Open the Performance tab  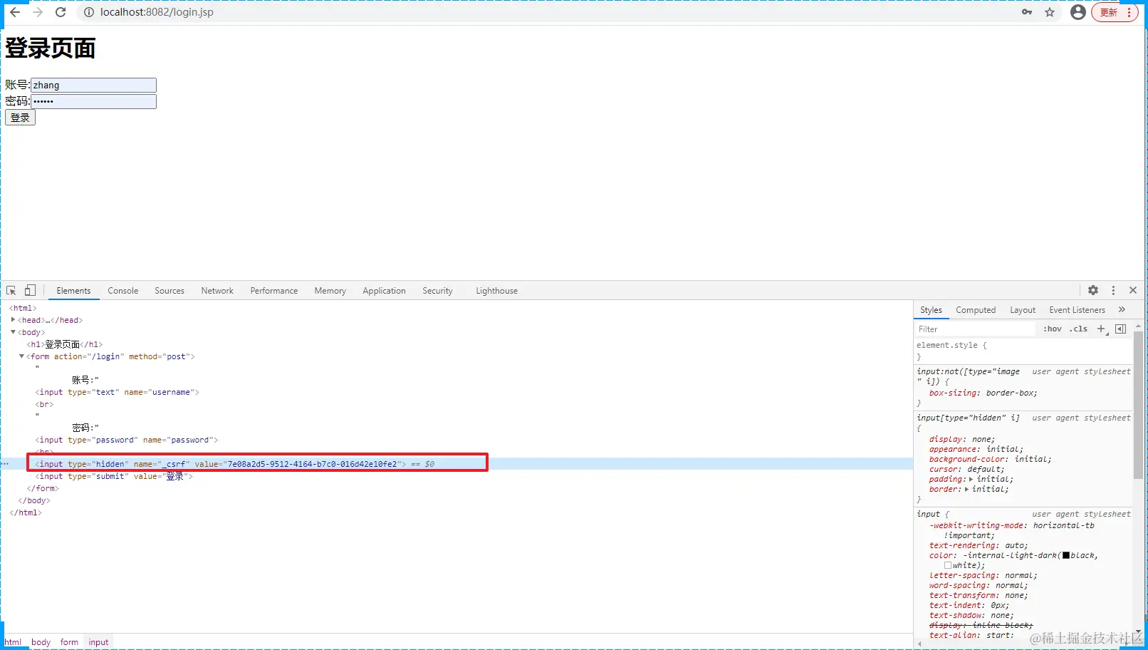[x=274, y=291]
